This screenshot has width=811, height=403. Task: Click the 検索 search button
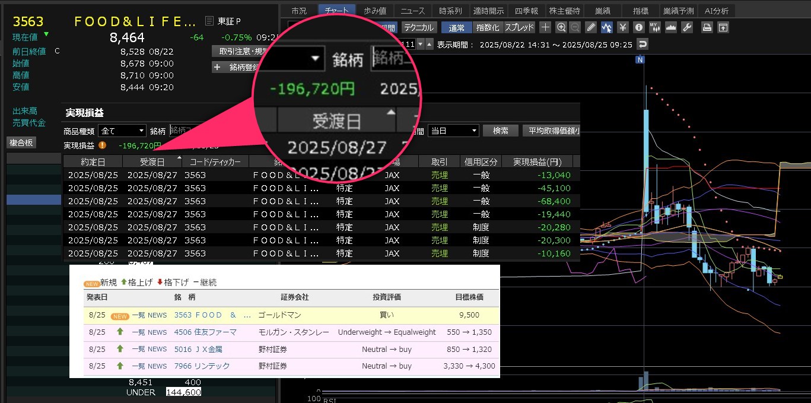pos(501,131)
